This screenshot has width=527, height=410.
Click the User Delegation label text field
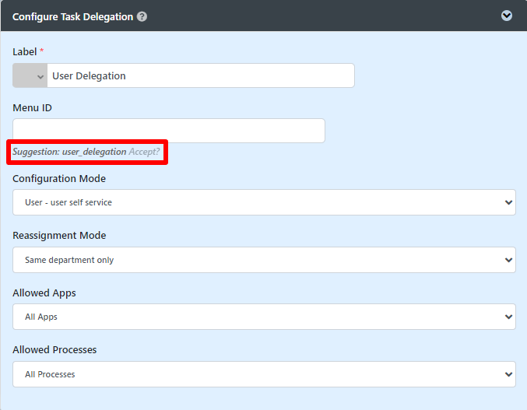click(200, 75)
